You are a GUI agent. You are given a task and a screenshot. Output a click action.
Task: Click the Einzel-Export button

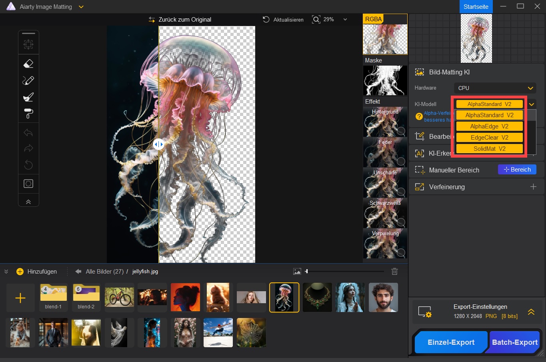451,342
